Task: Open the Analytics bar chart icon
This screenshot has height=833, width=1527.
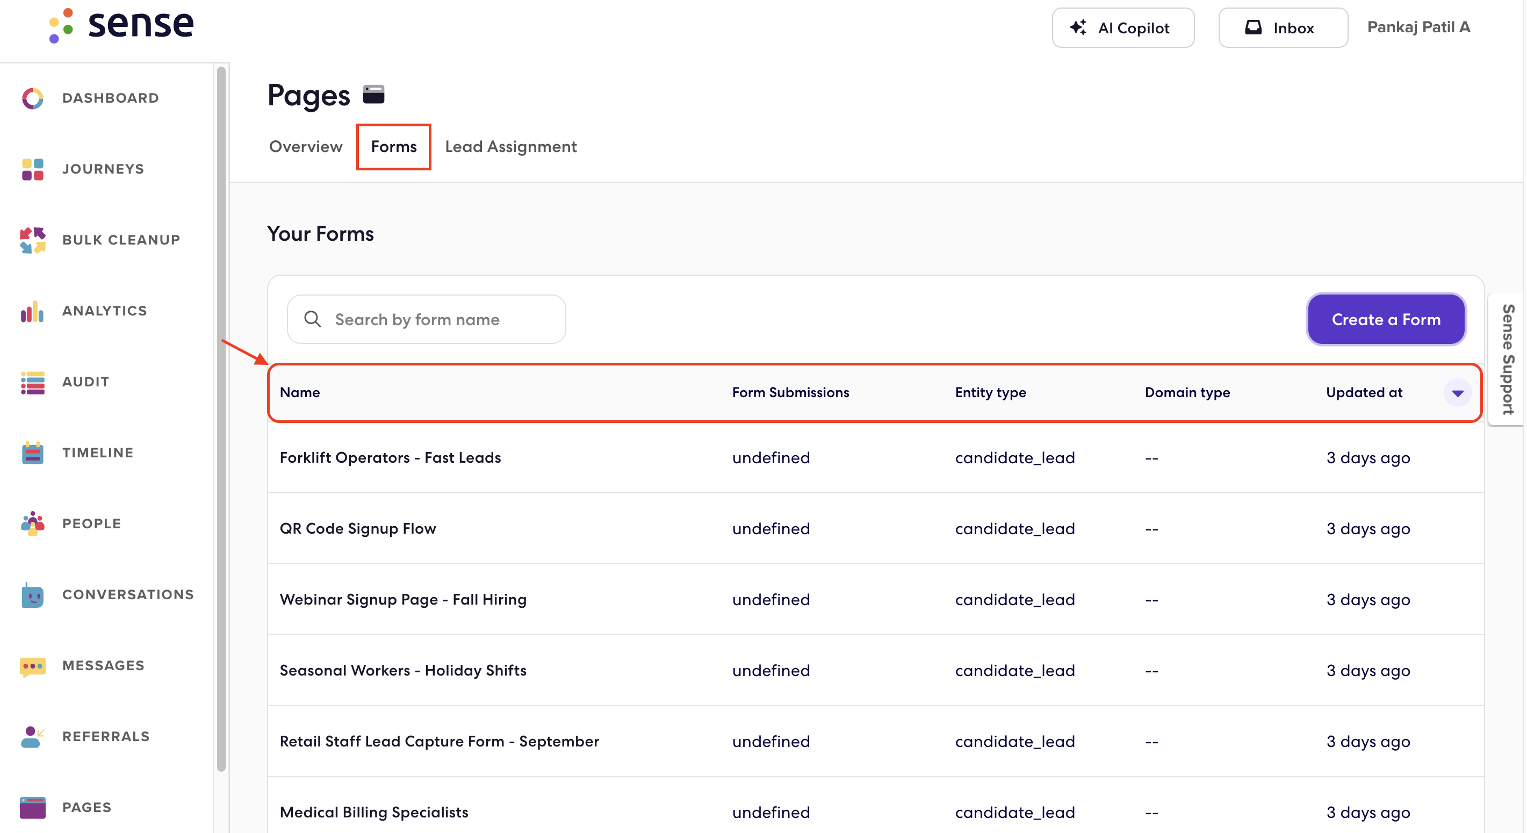Action: [x=33, y=311]
